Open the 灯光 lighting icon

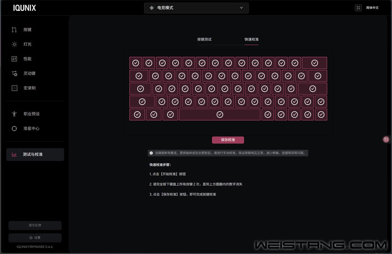click(x=14, y=44)
